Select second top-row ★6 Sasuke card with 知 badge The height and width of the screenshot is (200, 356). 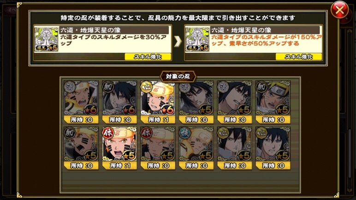(119, 102)
